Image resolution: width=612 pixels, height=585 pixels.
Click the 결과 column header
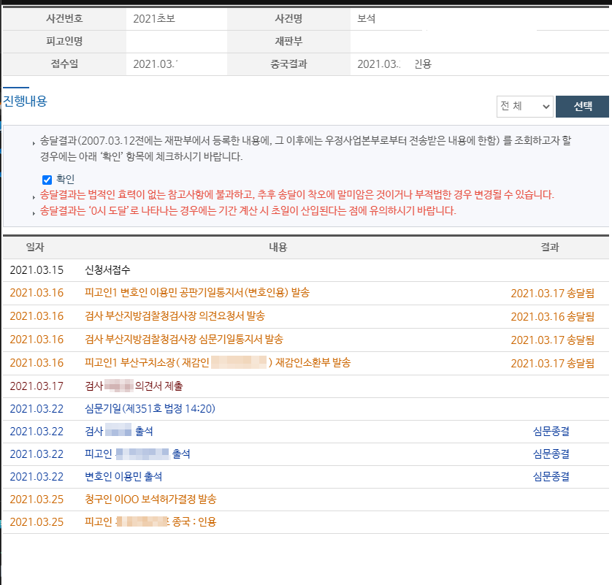(x=550, y=248)
